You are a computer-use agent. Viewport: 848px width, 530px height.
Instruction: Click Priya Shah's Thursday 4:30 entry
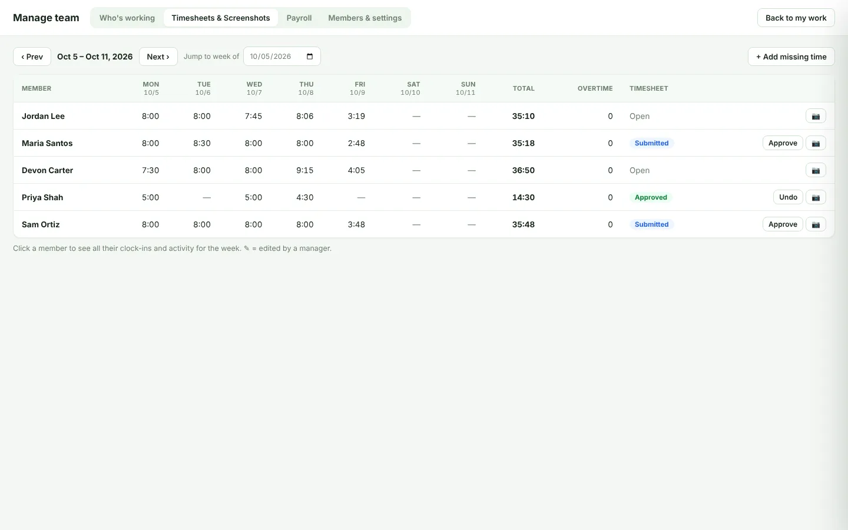coord(305,197)
